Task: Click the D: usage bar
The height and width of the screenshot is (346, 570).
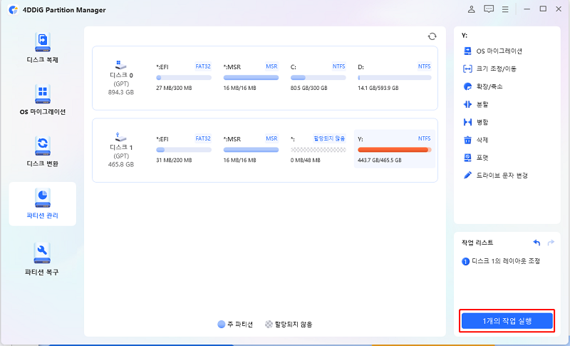Action: pos(395,78)
